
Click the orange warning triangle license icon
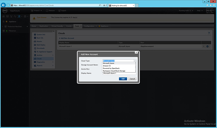(34, 18)
